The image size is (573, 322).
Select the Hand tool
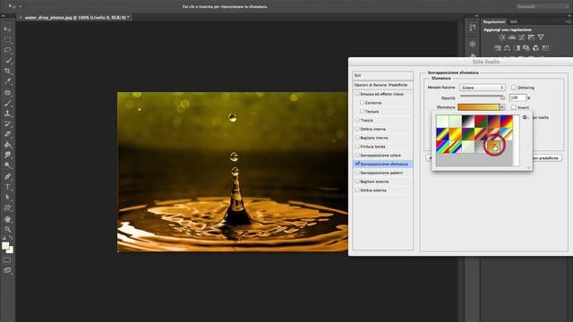click(8, 218)
